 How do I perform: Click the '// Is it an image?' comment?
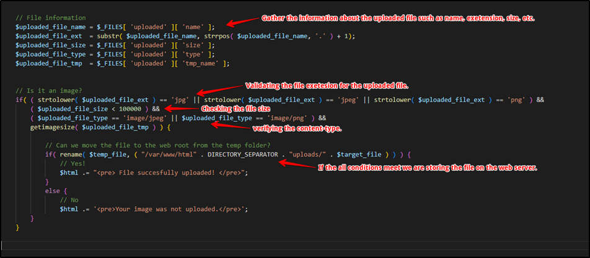pyautogui.click(x=48, y=91)
